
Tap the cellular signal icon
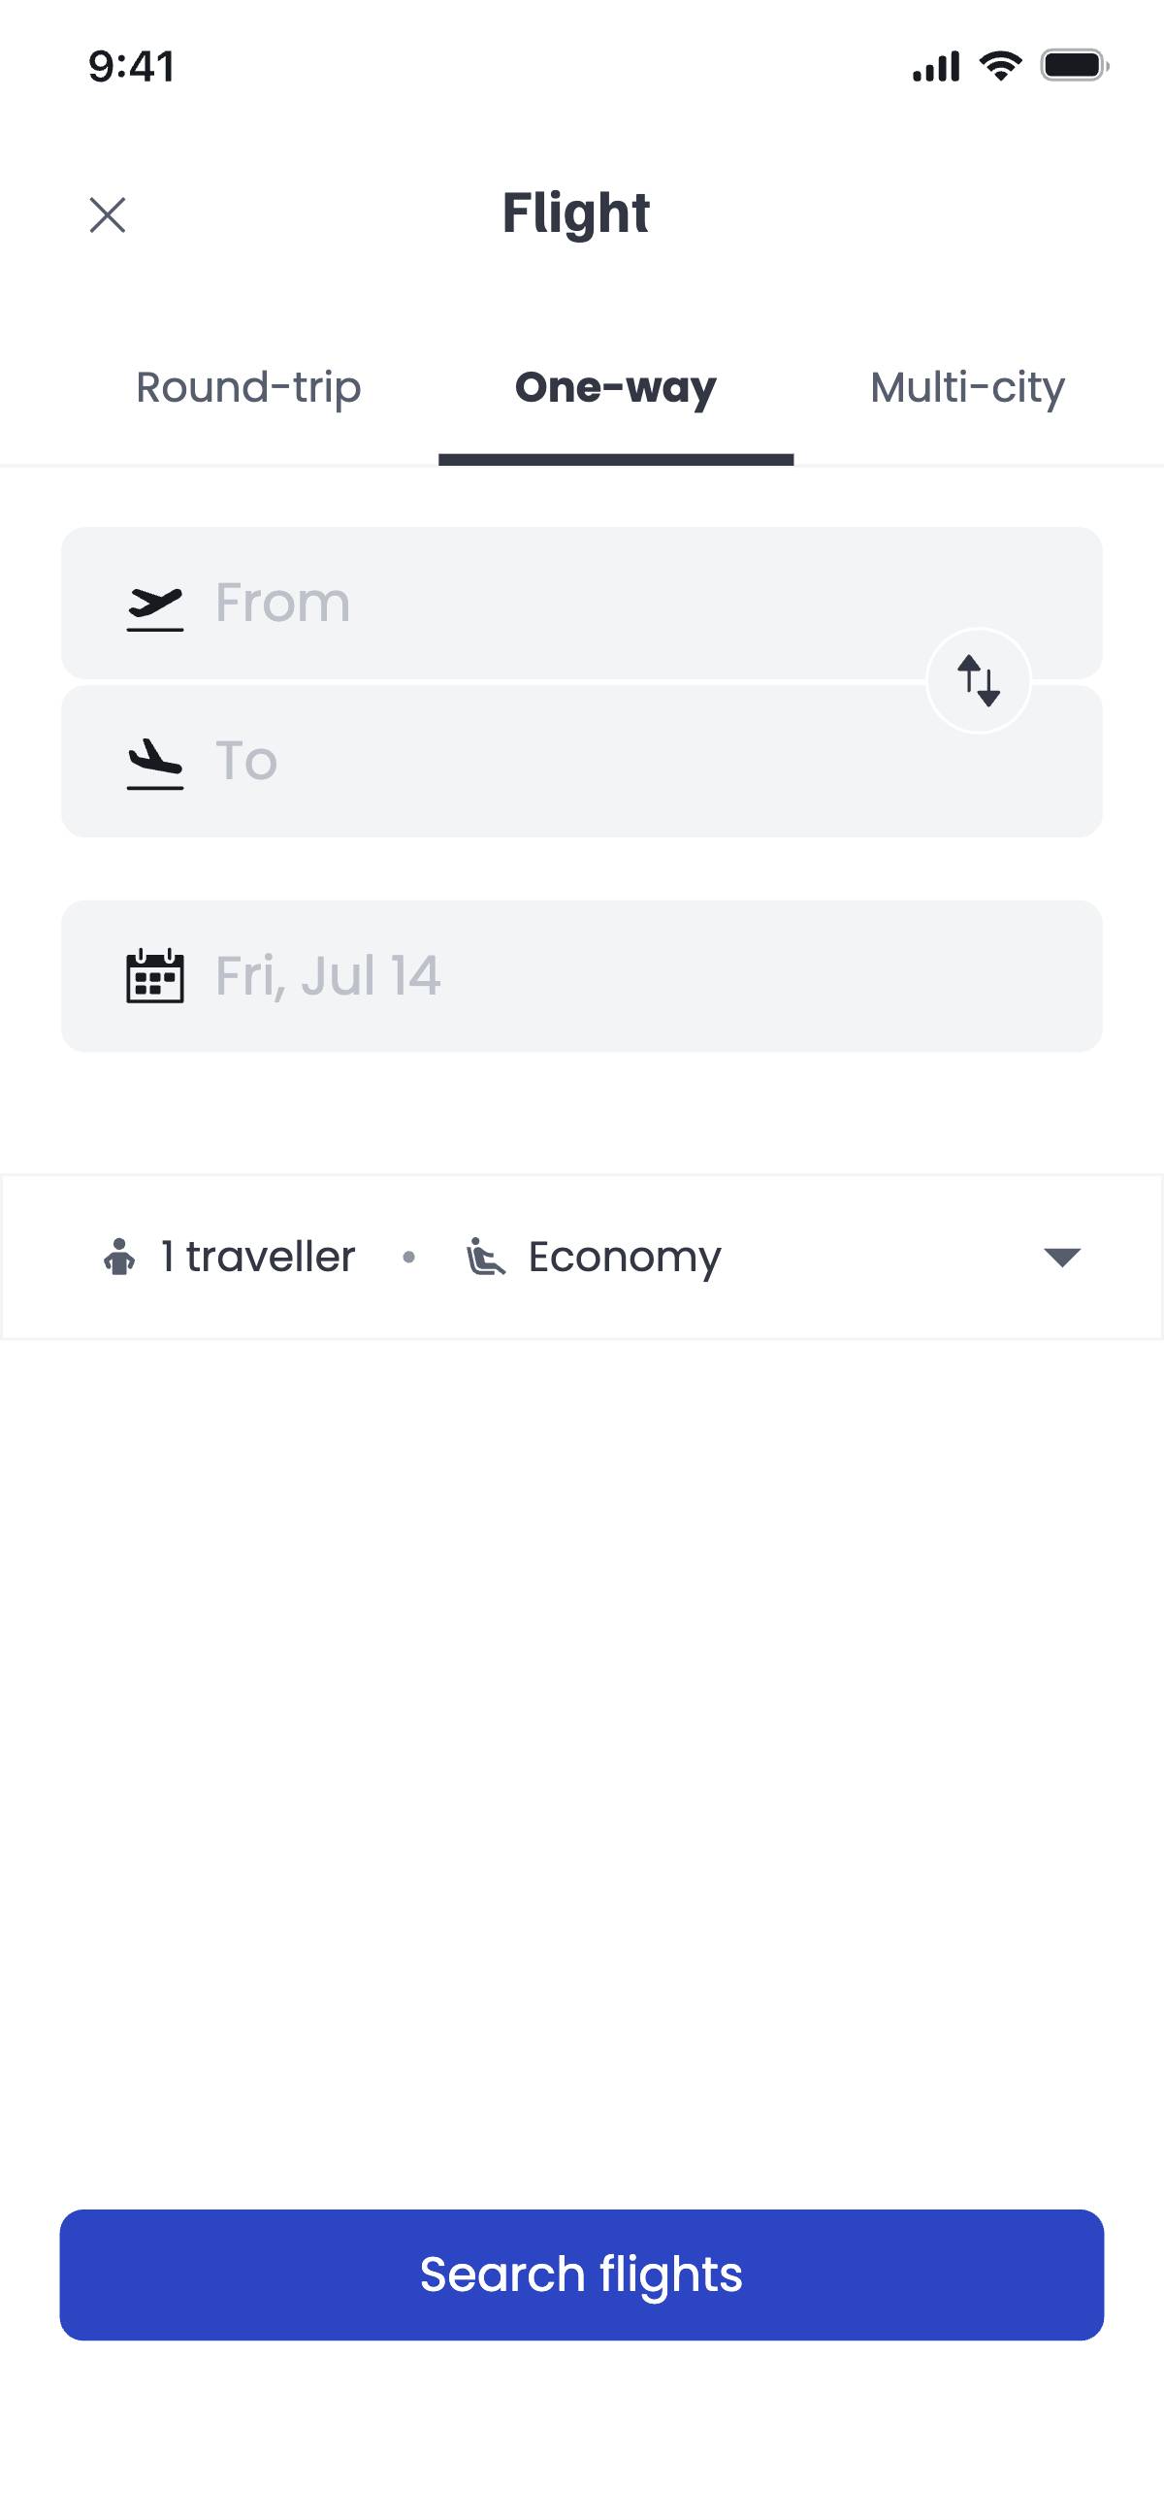tap(936, 67)
